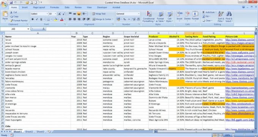Viewport: 258px width, 137px height.
Task: Customize the Quick Access Toolbar dropdown
Action: 41,3
